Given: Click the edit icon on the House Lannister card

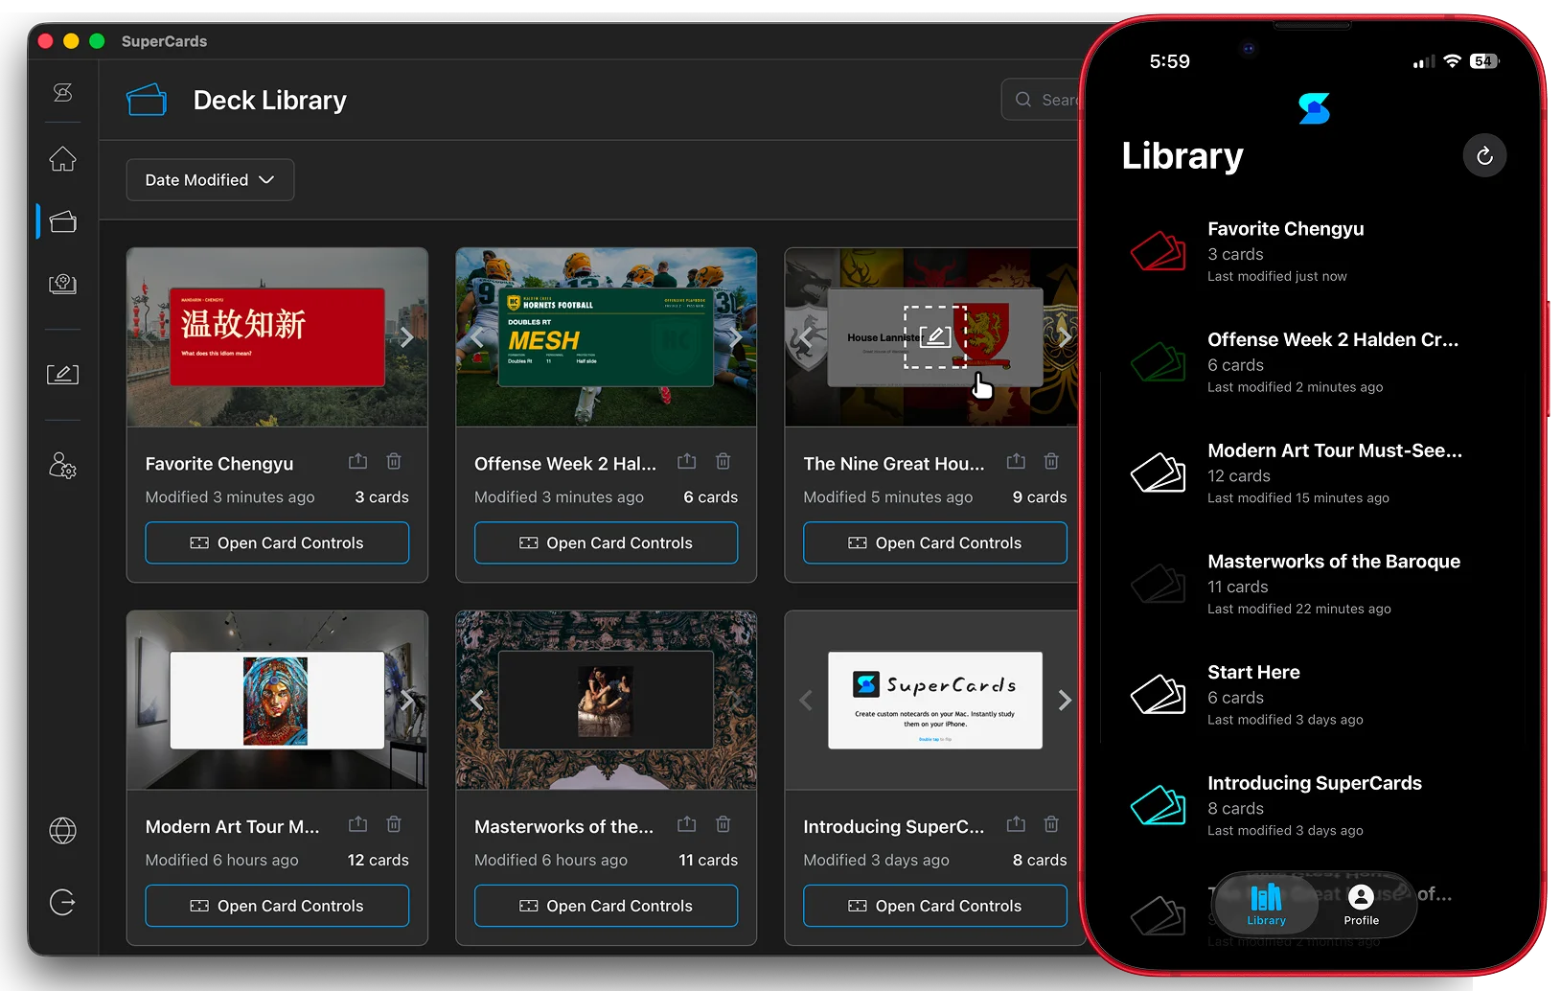Looking at the screenshot, I should click(934, 336).
